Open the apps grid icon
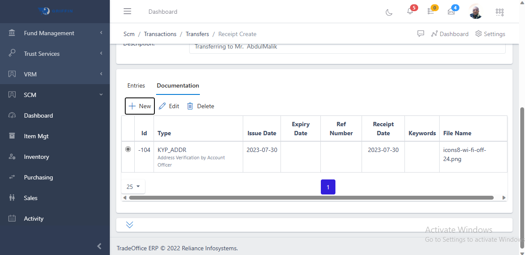525x255 pixels. click(500, 12)
